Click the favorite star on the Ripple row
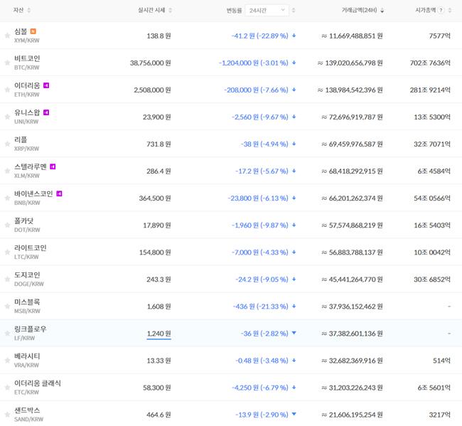The image size is (462, 426). 7,144
